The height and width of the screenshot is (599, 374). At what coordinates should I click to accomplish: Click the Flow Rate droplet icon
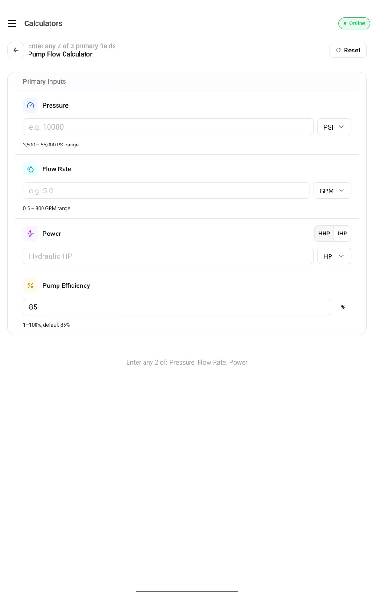pos(30,169)
